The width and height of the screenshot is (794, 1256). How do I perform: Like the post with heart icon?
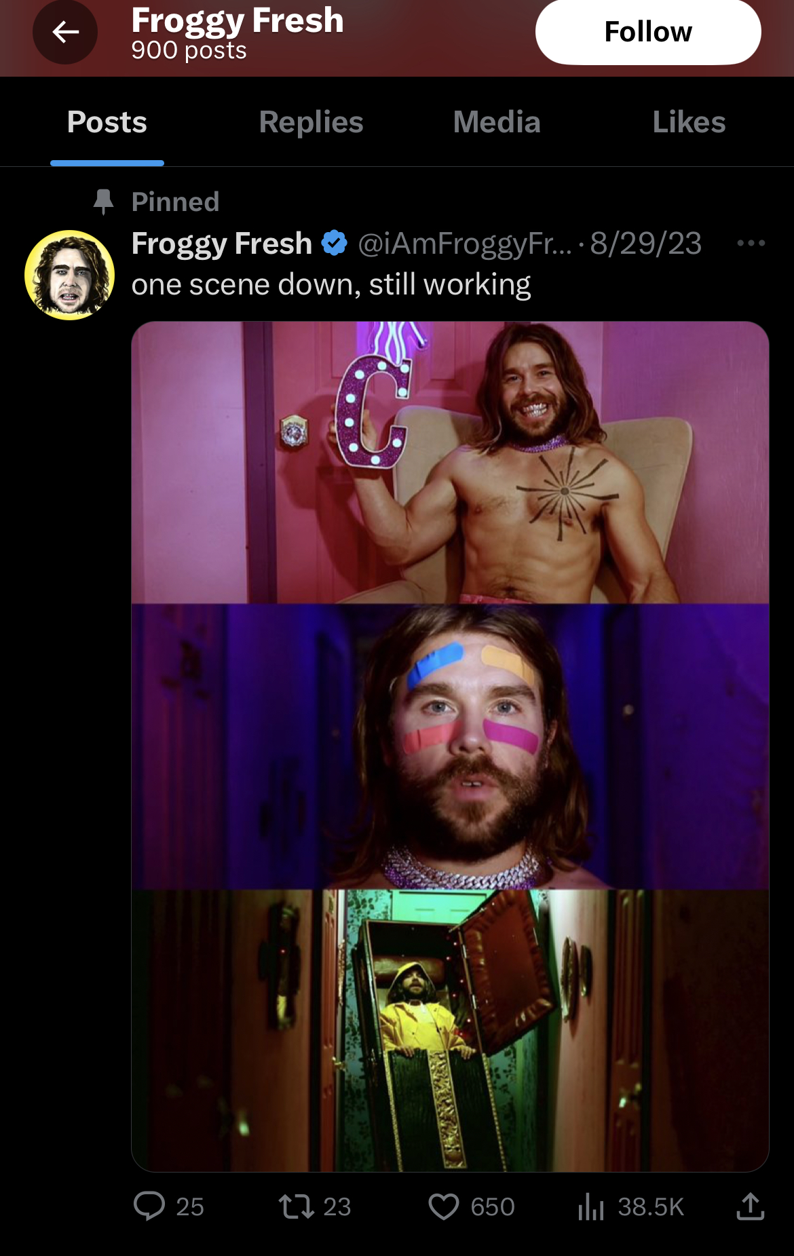coord(444,1206)
